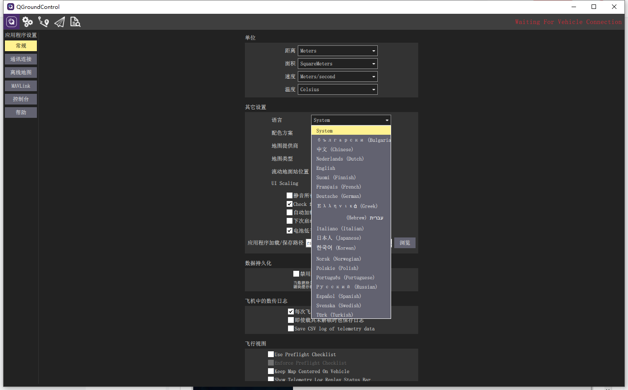Choose System in the language list
628x390 pixels.
pyautogui.click(x=351, y=131)
